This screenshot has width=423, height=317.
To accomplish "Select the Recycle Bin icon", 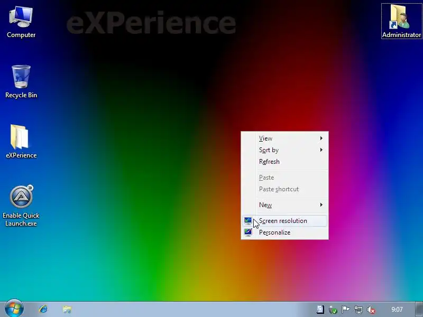I will [21, 82].
